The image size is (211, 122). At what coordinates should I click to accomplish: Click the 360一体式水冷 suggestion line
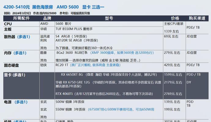coord(84,48)
